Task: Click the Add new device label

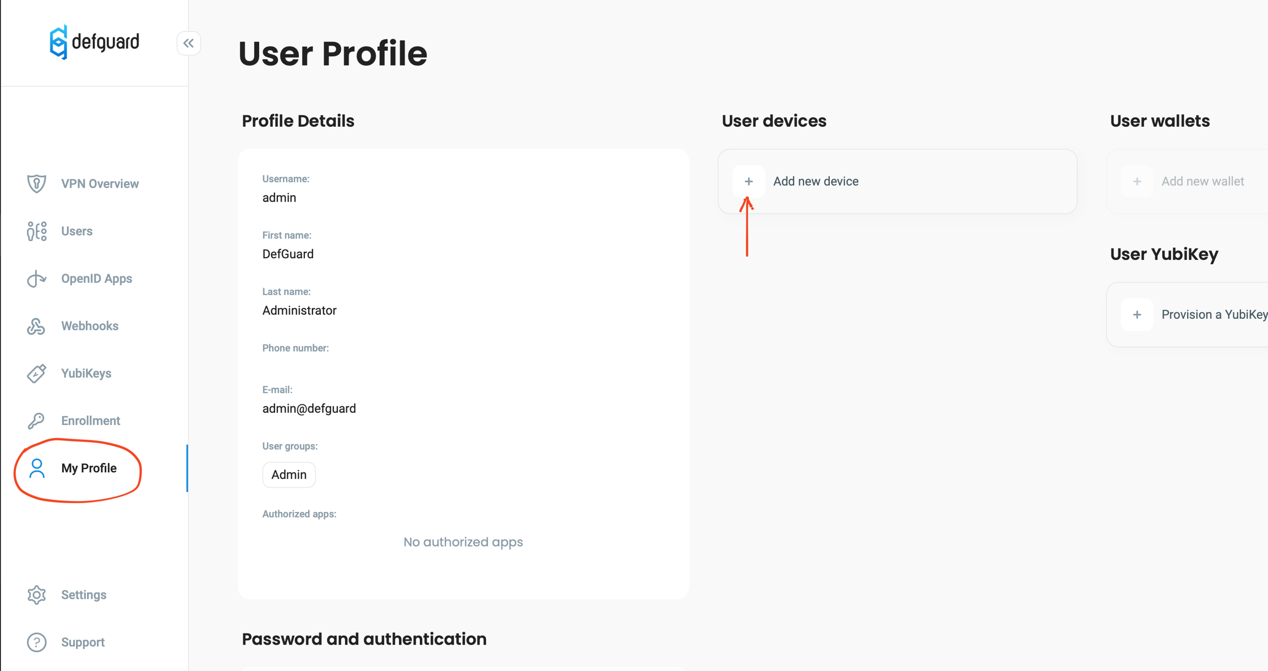Action: pyautogui.click(x=815, y=181)
